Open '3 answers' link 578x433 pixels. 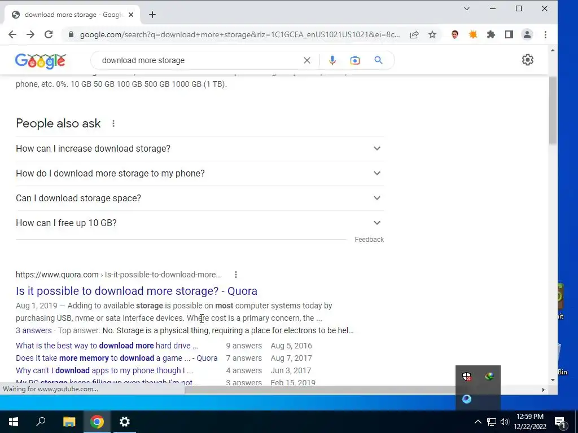[x=33, y=330]
